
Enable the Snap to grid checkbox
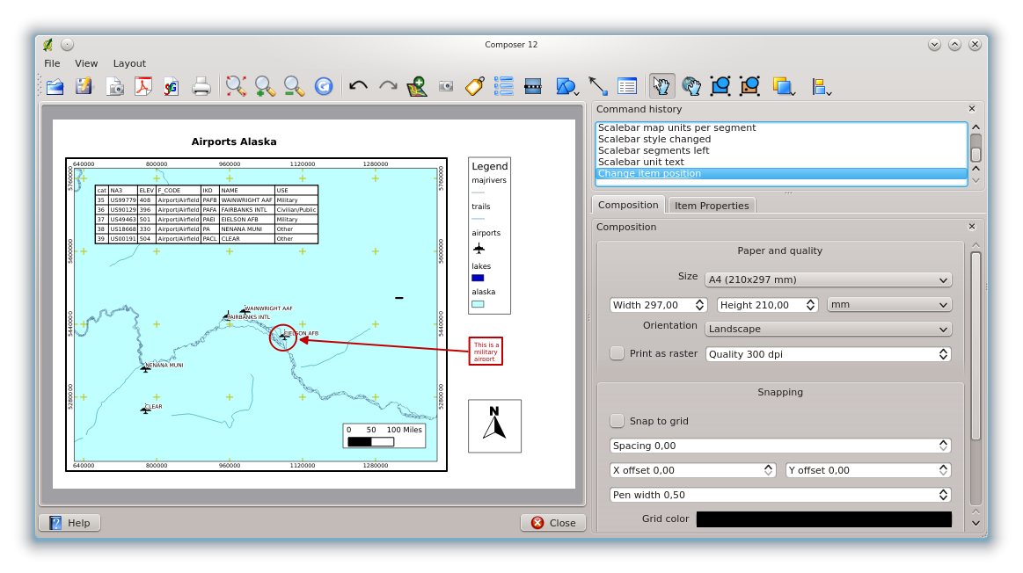point(617,421)
